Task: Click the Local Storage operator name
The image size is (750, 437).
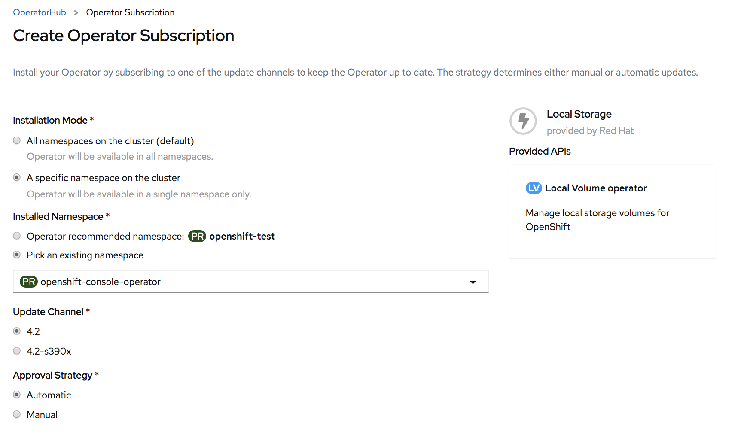Action: [x=579, y=114]
